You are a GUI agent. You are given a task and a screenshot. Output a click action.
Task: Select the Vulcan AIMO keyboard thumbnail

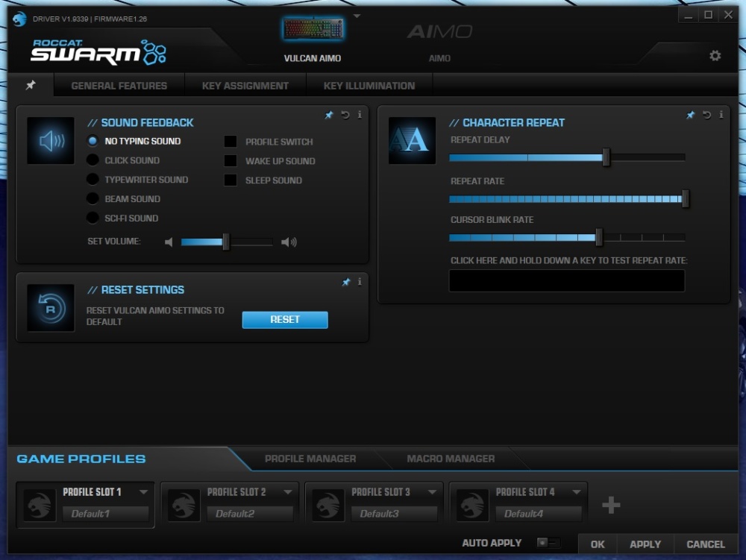tap(313, 28)
